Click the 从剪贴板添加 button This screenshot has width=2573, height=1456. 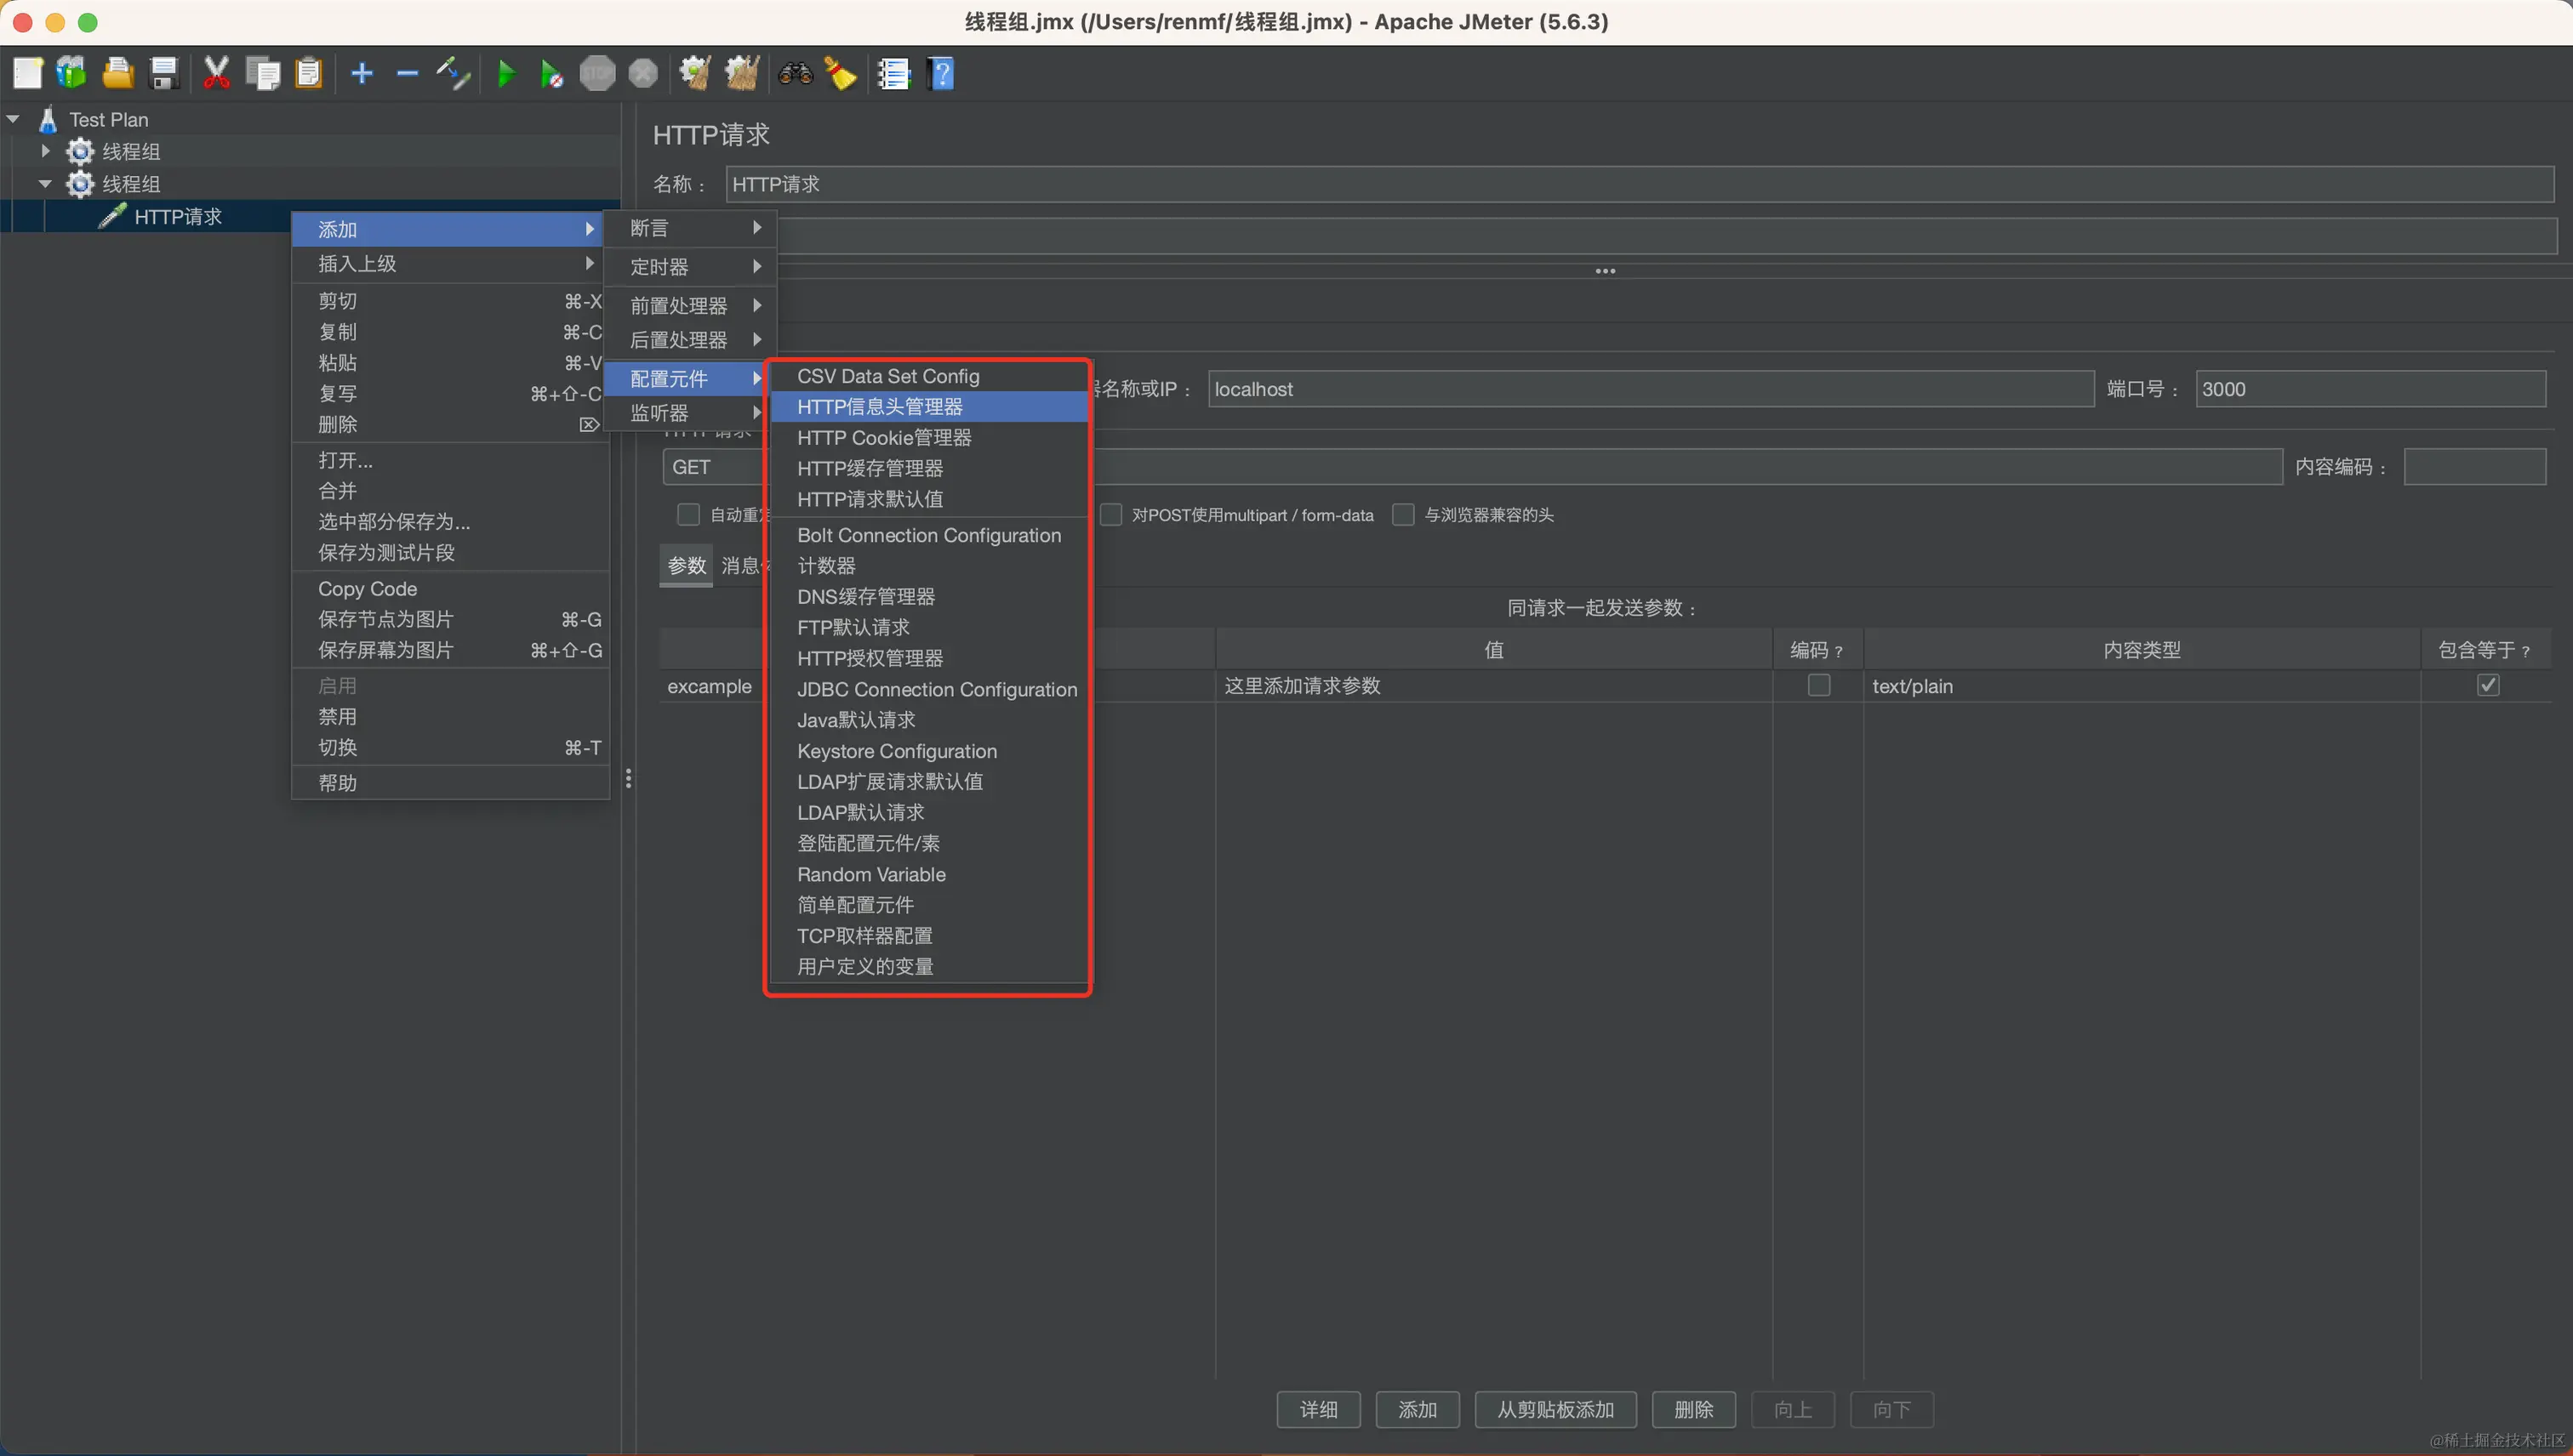(1555, 1409)
